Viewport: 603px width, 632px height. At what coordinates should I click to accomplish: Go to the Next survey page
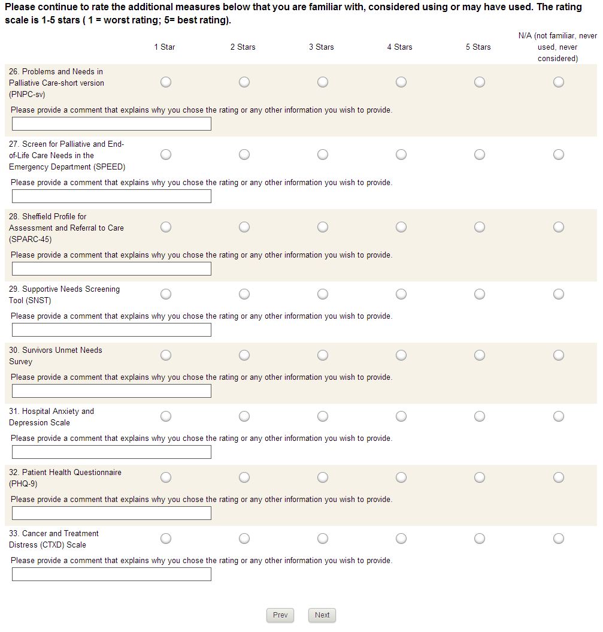pyautogui.click(x=322, y=615)
